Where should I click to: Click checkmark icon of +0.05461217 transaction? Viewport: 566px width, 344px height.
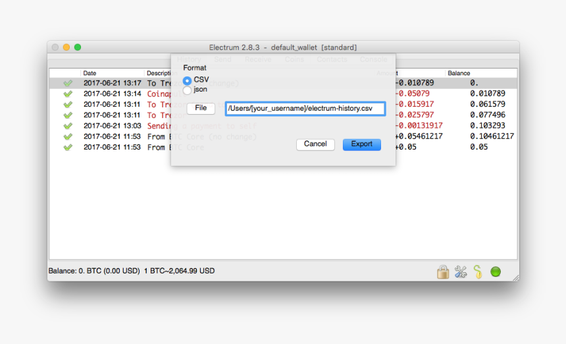[x=68, y=136]
